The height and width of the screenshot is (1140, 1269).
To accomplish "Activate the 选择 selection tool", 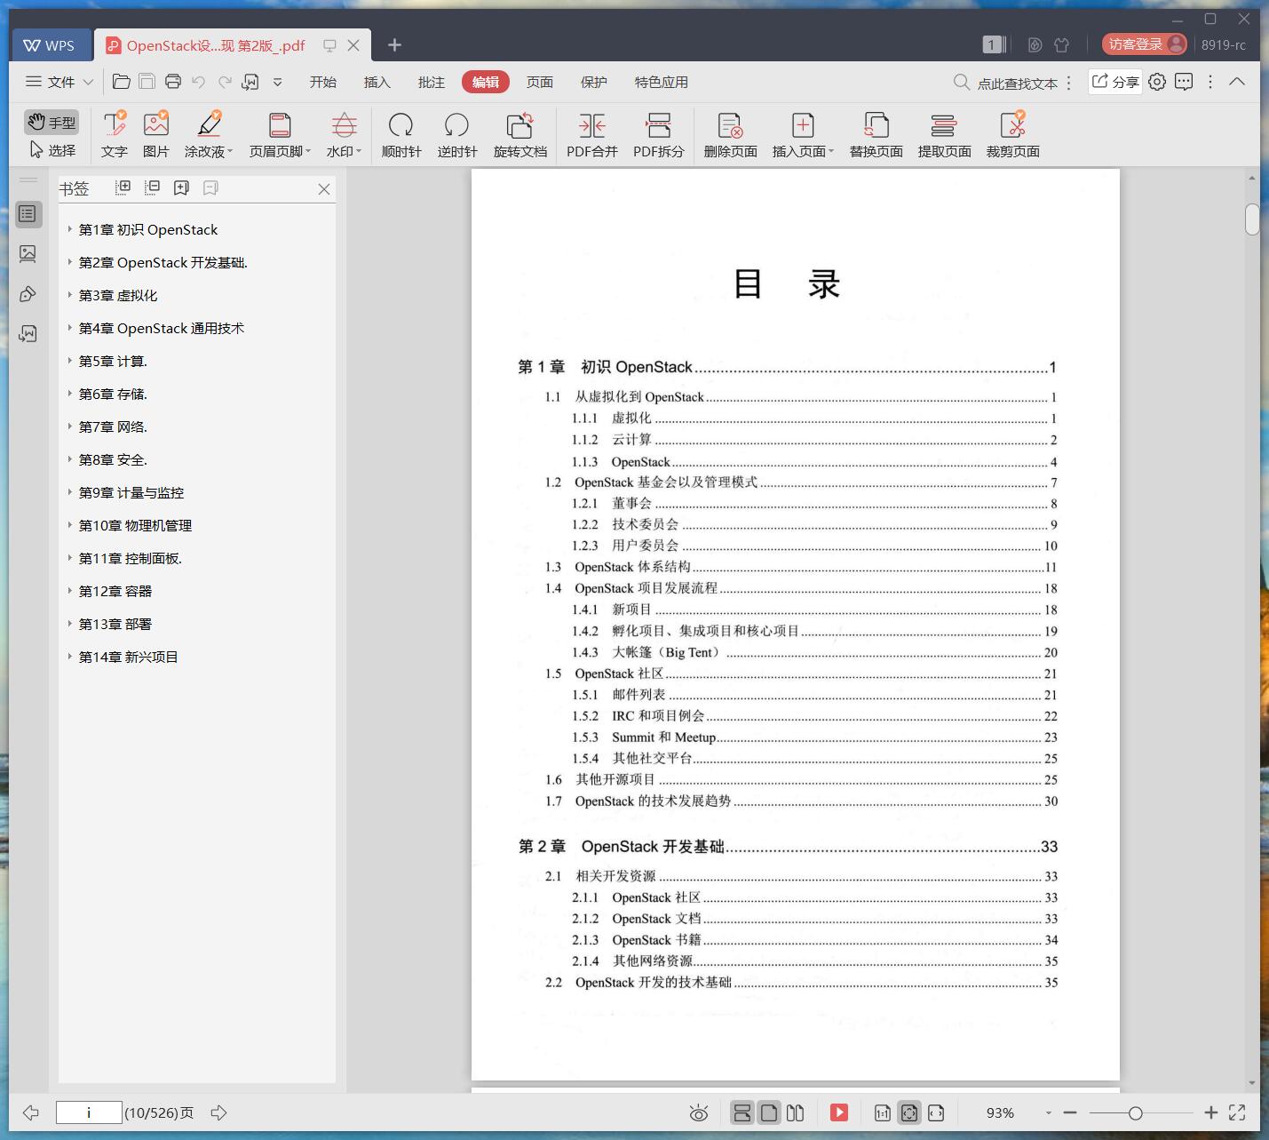I will [x=52, y=150].
